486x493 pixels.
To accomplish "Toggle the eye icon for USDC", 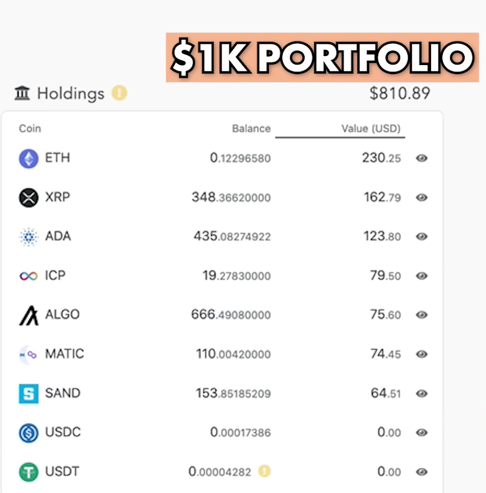I will pyautogui.click(x=421, y=433).
